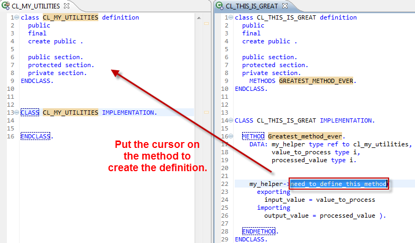Image resolution: width=415 pixels, height=243 pixels.
Task: Click 'public section.' in the CL_THIS_IS_GREAT editor
Action: [x=270, y=57]
